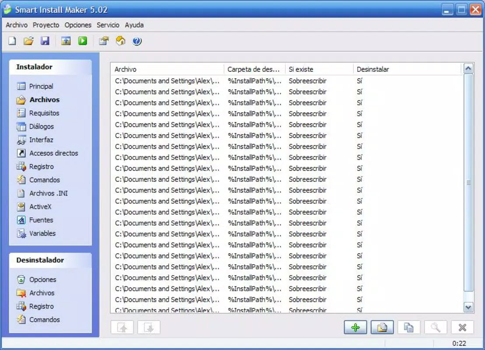Delete entry with the X button below list
The width and height of the screenshot is (485, 350).
[462, 327]
